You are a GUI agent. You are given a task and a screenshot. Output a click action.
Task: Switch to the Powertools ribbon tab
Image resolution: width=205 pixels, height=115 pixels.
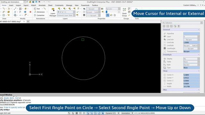coord(85,5)
